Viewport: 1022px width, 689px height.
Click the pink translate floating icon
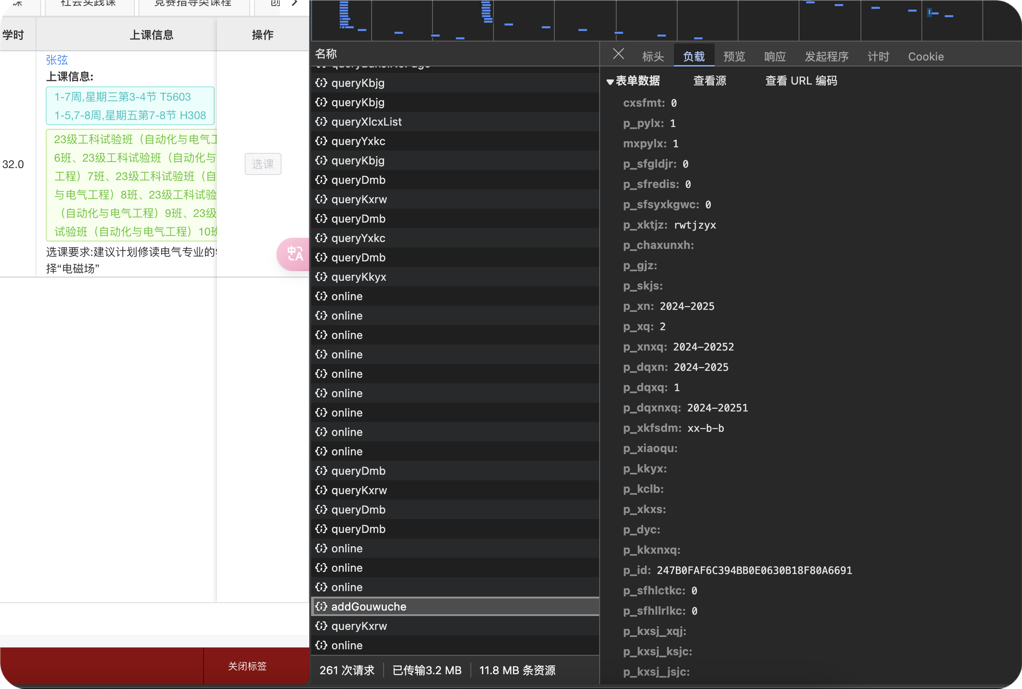(x=294, y=254)
